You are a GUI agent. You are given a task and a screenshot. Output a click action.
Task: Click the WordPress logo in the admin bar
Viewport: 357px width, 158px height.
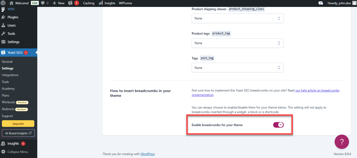[3, 3]
